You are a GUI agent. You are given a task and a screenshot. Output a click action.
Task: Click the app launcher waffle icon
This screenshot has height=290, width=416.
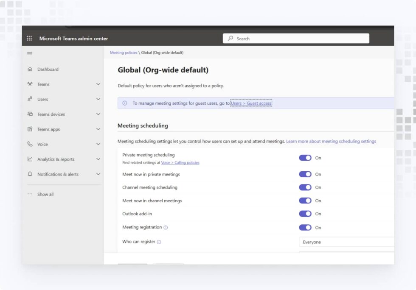[29, 38]
